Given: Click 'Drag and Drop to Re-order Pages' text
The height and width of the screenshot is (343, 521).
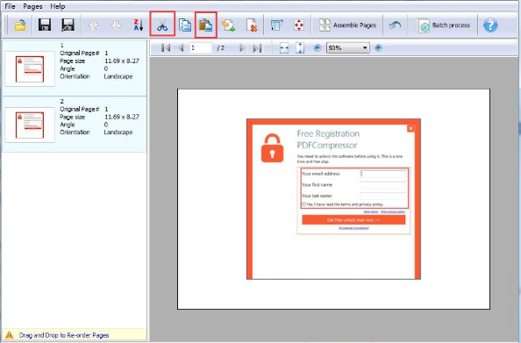Looking at the screenshot, I should click(x=64, y=335).
